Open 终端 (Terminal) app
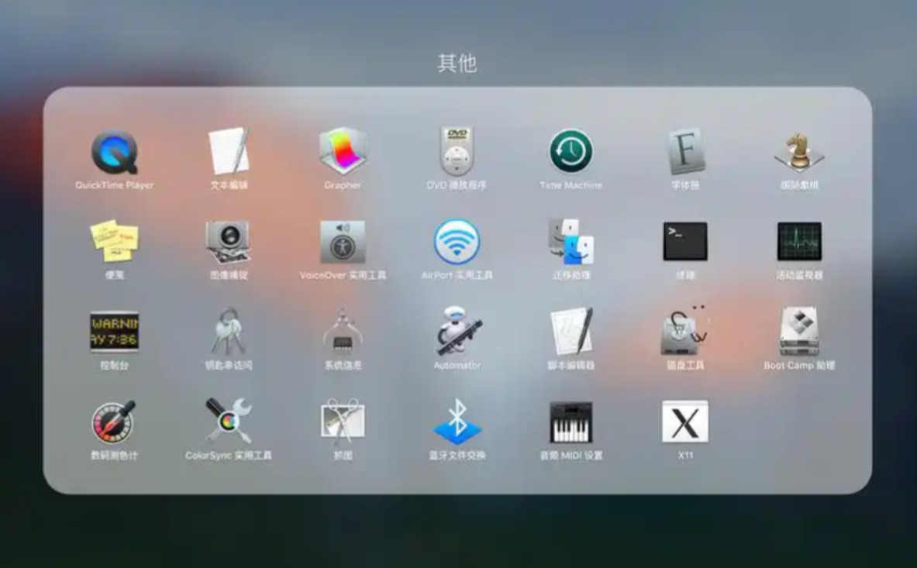The image size is (917, 568). pyautogui.click(x=685, y=241)
